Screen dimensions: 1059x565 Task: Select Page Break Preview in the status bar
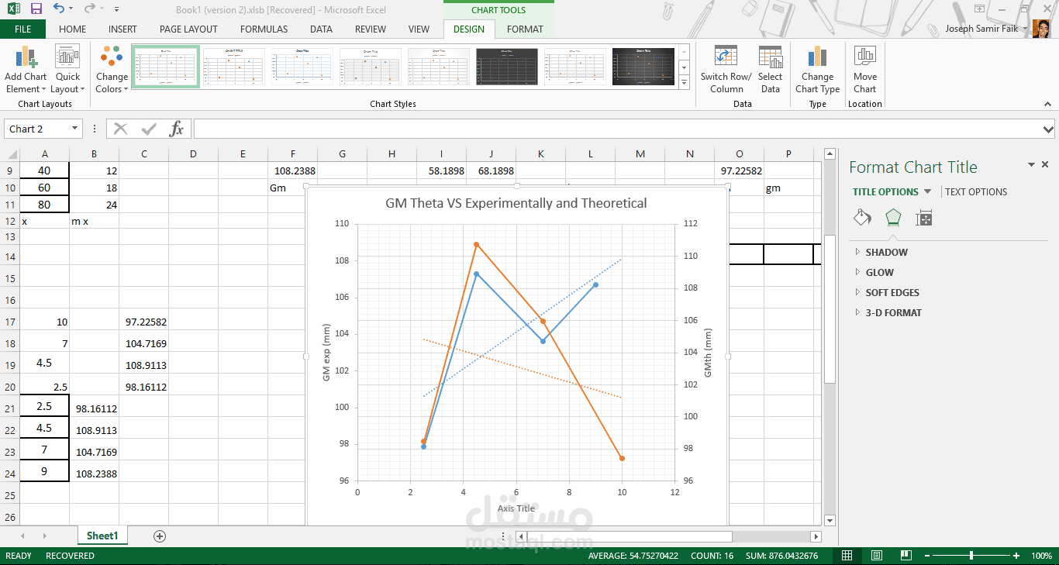(905, 555)
